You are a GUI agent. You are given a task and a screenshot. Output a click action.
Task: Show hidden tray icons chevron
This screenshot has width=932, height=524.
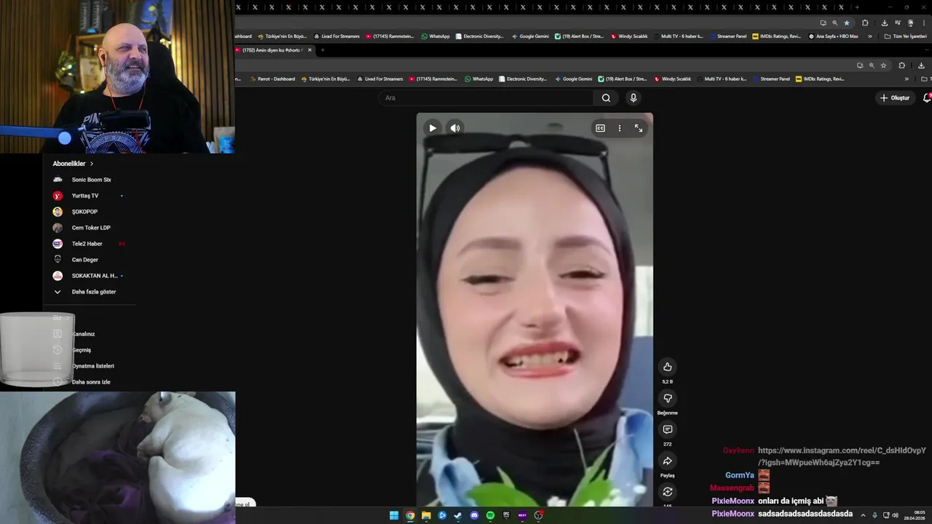tap(863, 515)
